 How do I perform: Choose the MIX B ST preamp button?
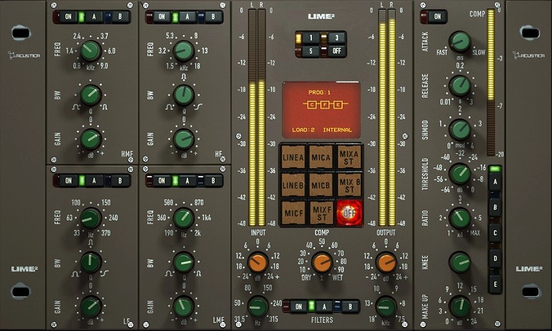(349, 184)
